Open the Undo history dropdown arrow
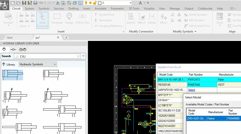241x134 pixels. click(45, 3)
